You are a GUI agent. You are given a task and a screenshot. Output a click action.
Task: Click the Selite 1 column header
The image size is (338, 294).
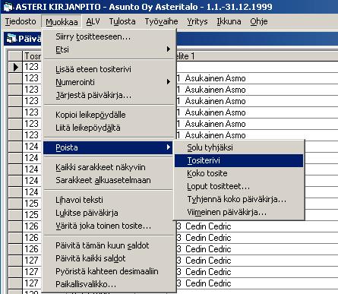pyautogui.click(x=257, y=56)
